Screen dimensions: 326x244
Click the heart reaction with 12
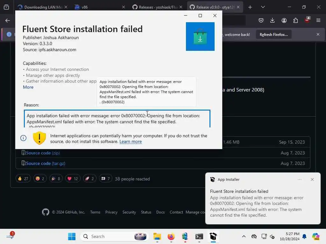coord(73,179)
